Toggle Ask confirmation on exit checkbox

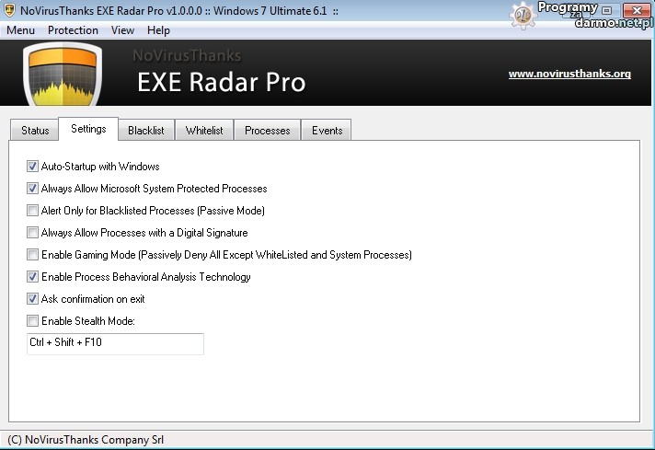33,299
